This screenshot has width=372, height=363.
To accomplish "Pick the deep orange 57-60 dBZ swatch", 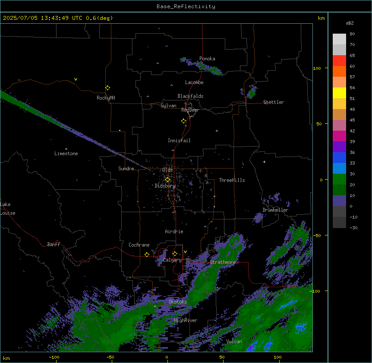I will point(339,71).
